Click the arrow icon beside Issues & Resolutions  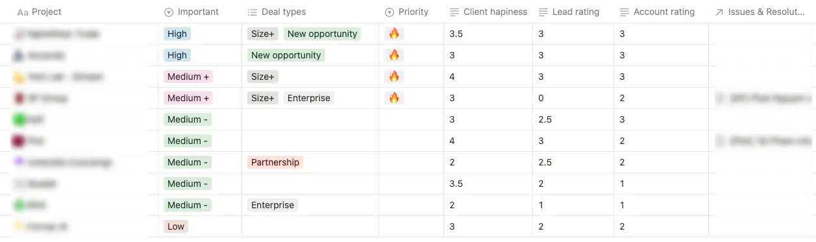[x=719, y=12]
